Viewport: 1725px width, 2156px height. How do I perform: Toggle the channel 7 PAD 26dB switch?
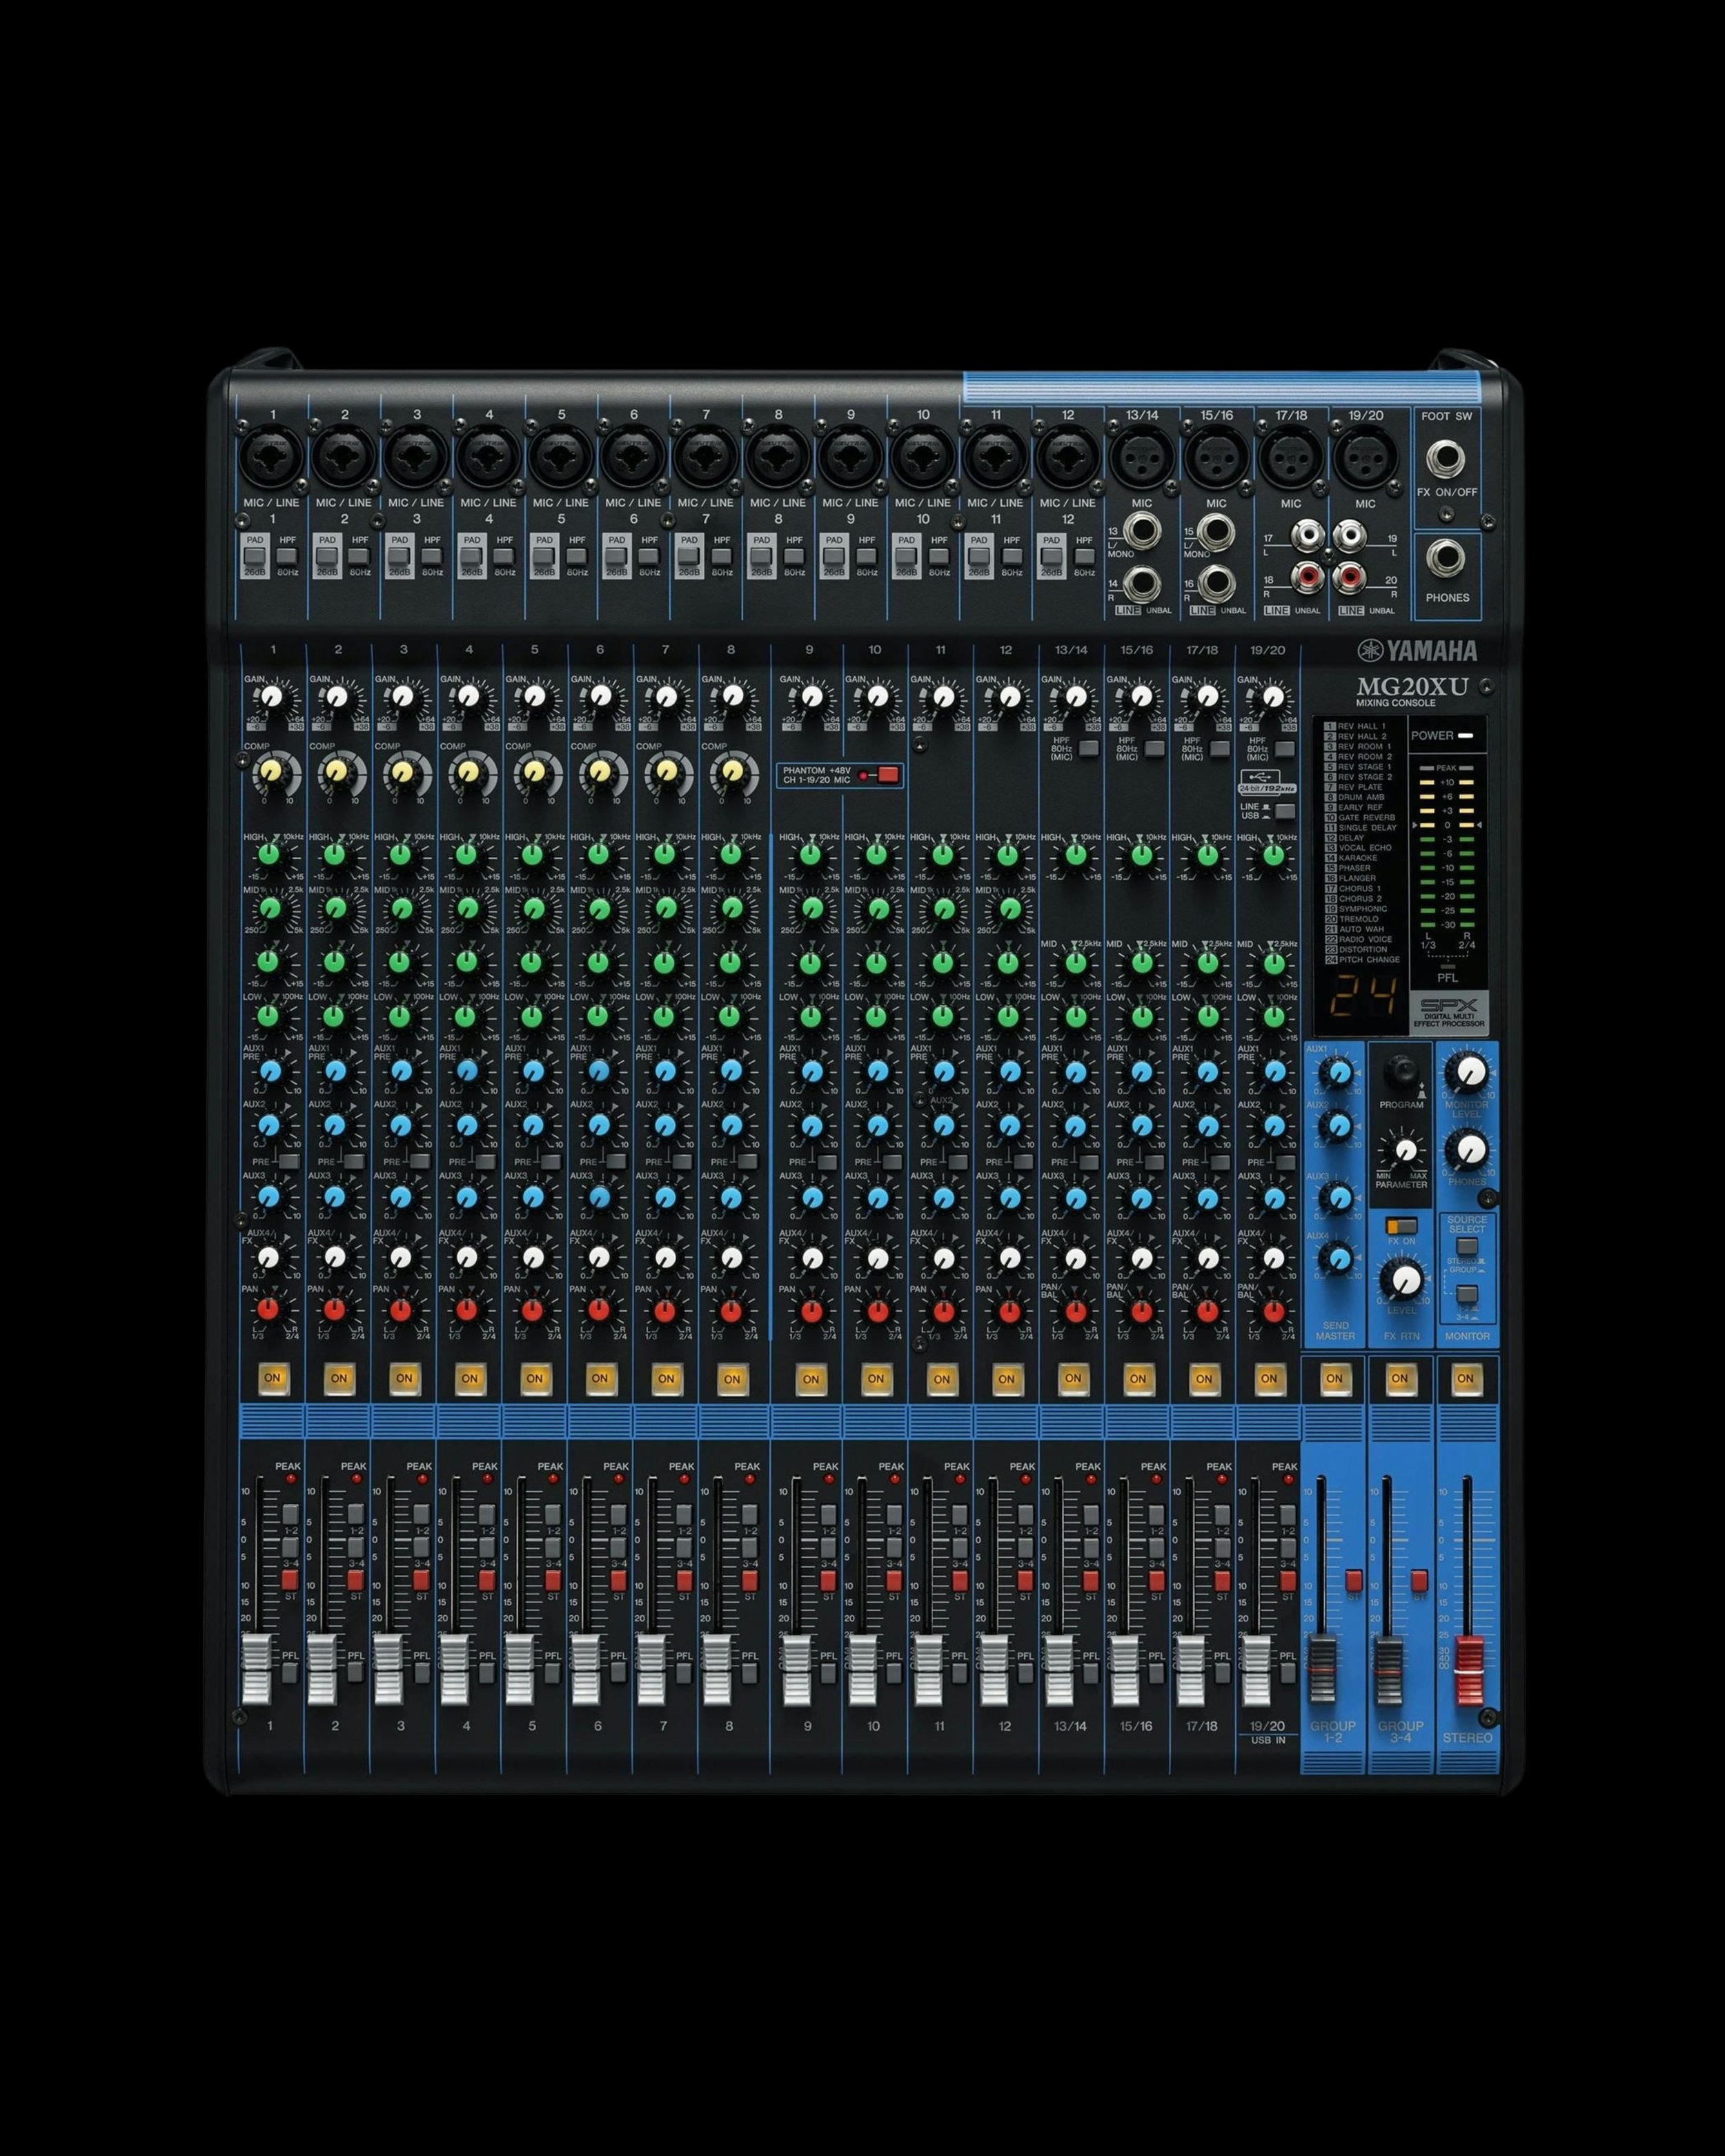pos(689,555)
